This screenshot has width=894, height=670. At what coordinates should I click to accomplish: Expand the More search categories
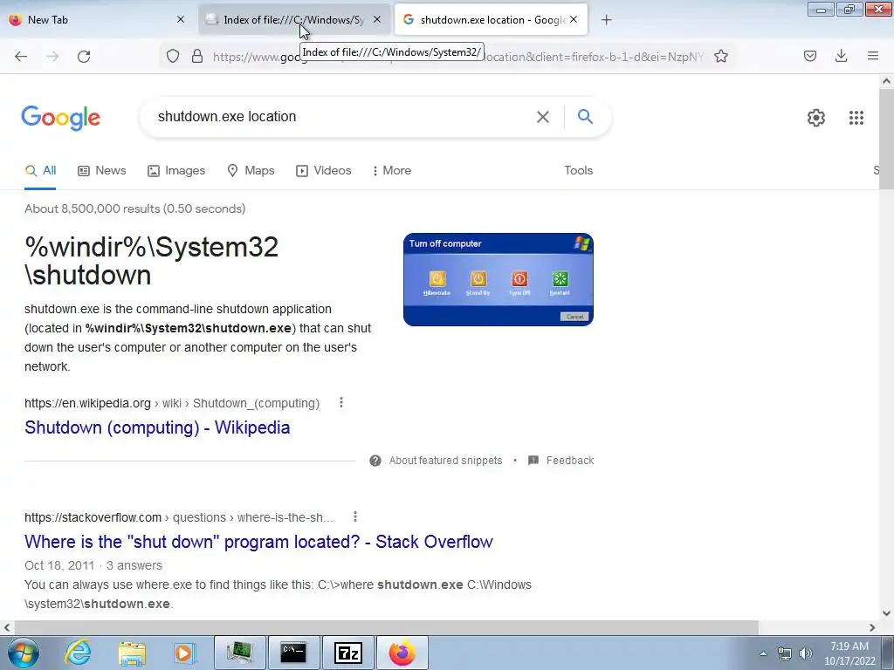point(392,170)
